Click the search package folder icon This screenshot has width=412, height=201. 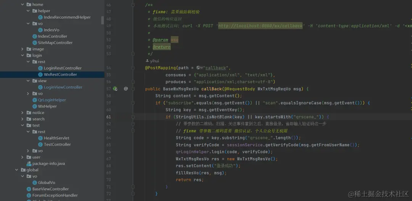29,119
